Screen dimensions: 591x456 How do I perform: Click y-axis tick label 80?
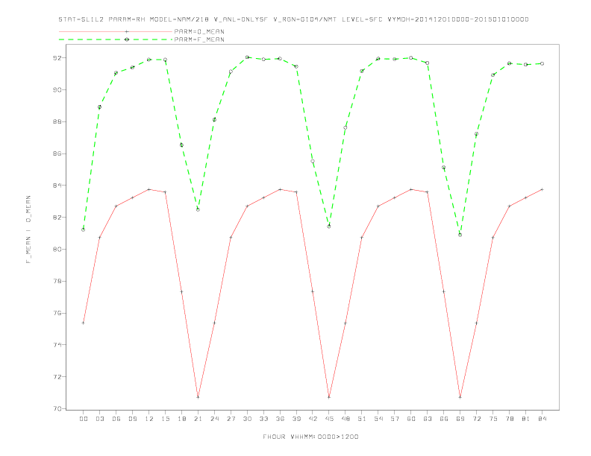(x=57, y=250)
